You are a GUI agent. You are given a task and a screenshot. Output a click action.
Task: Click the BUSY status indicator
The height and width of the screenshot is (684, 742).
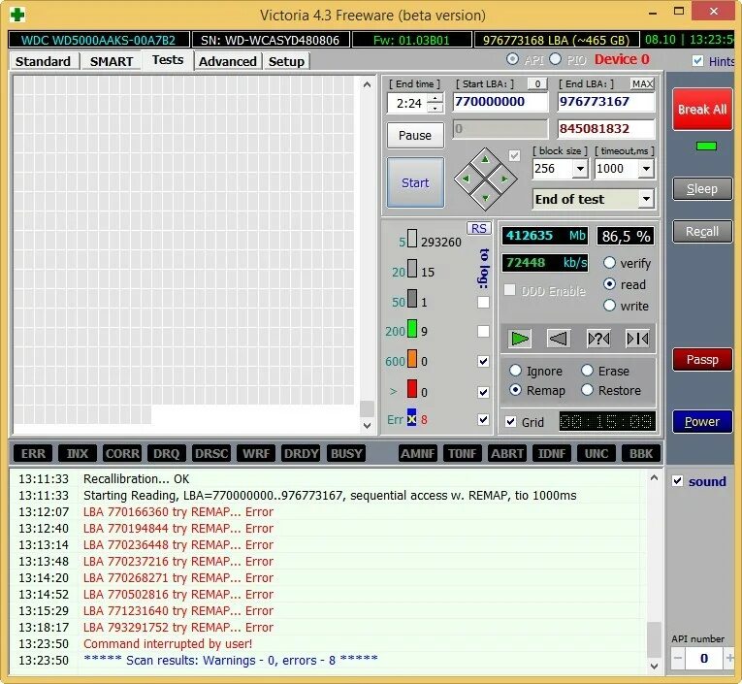[346, 453]
